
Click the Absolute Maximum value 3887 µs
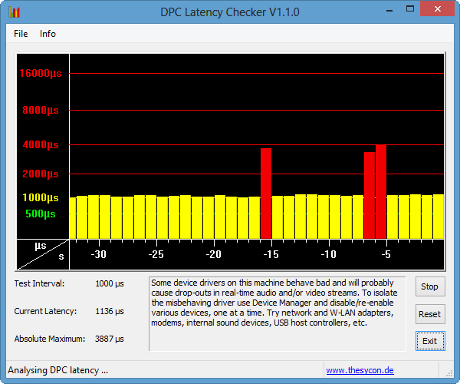[x=110, y=339]
